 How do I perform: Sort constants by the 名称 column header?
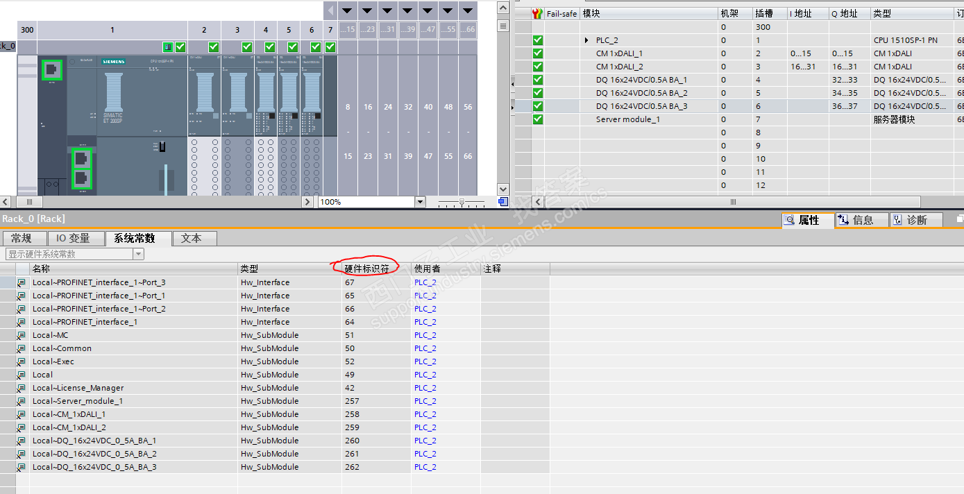point(133,269)
